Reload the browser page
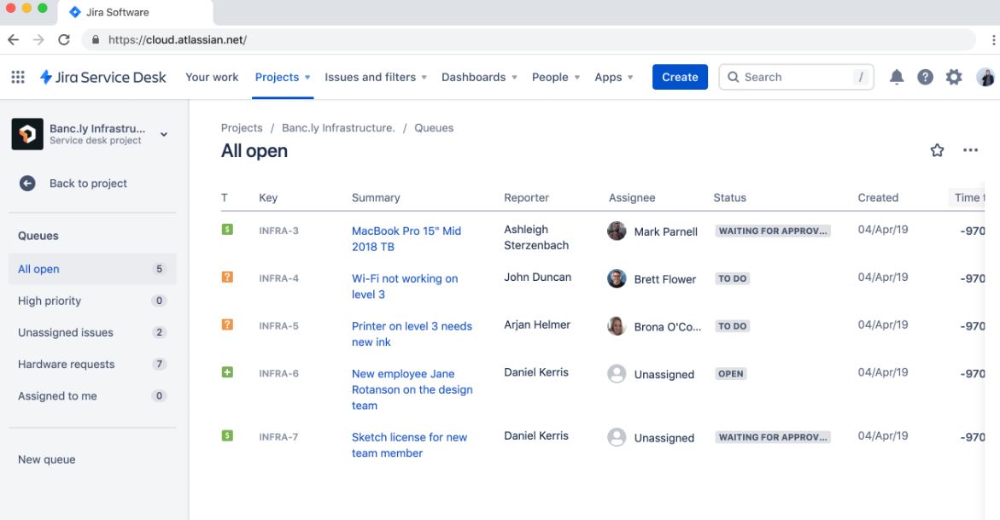Viewport: 1000px width, 520px height. [x=64, y=39]
